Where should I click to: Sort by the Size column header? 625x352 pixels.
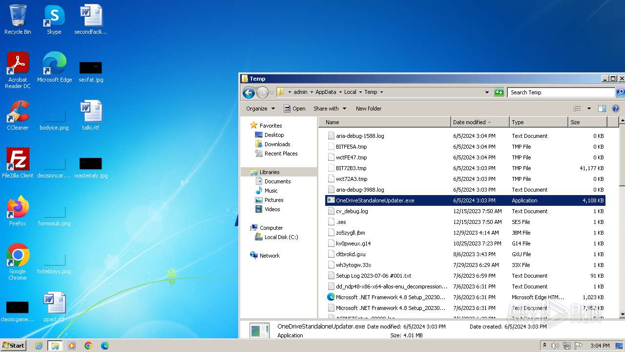[x=587, y=122]
